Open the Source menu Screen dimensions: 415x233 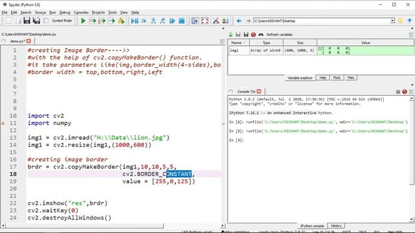(40, 12)
